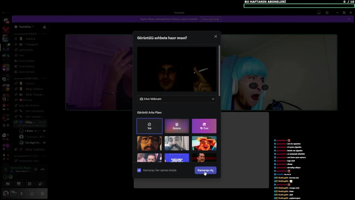Viewport: 355px width, 200px height.
Task: Pick the gray-haired man in suit background
Action: 149,158
